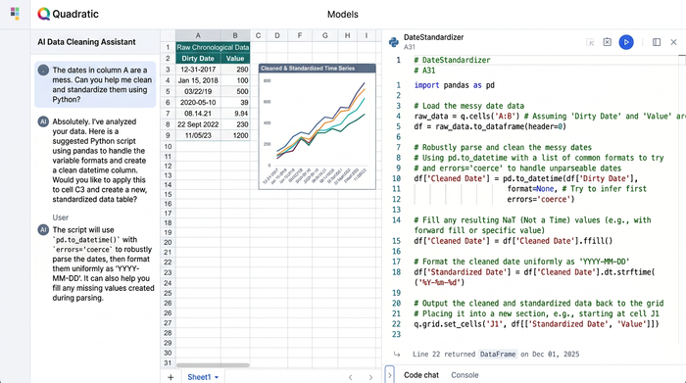
Task: Click the return arrow icon at line 22 output
Action: (x=396, y=355)
